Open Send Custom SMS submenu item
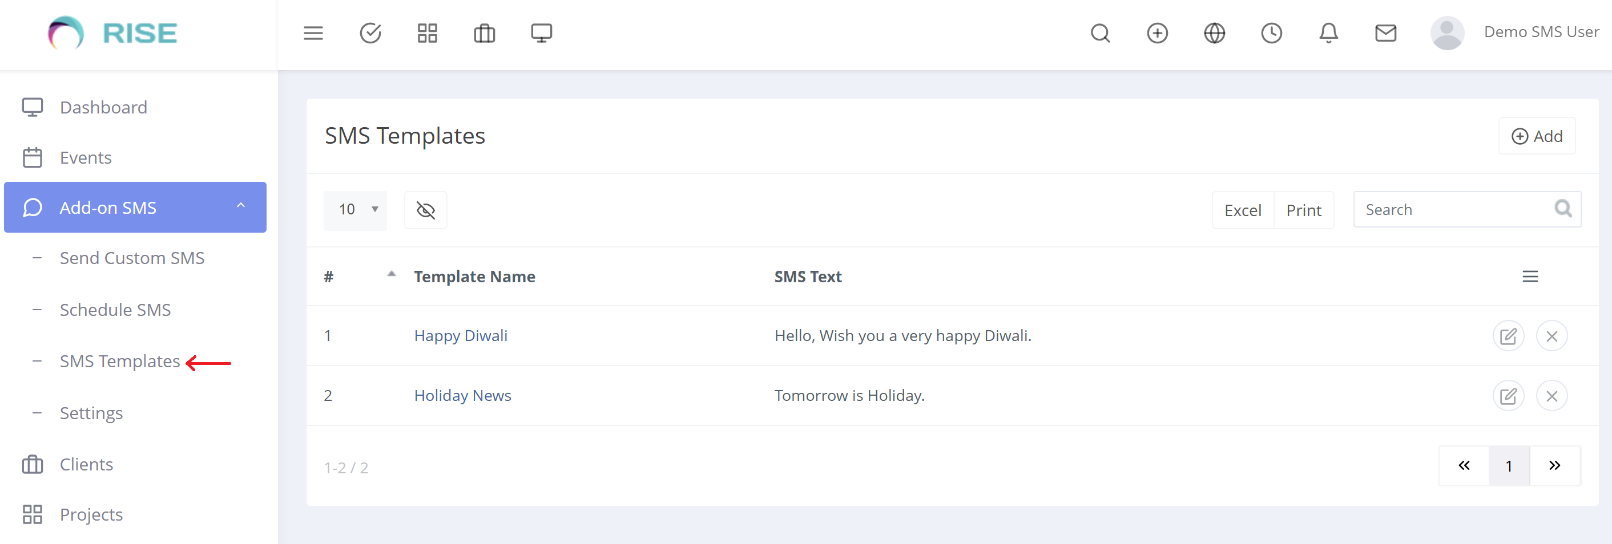This screenshot has height=544, width=1612. [x=132, y=258]
